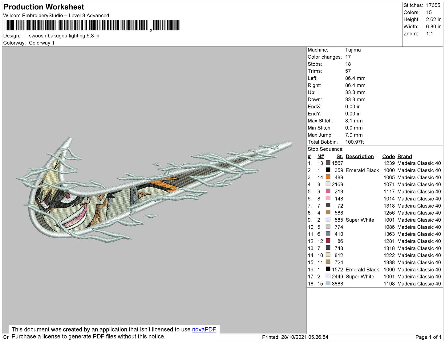Click the Trims value 57
The width and height of the screenshot is (445, 343).
348,71
